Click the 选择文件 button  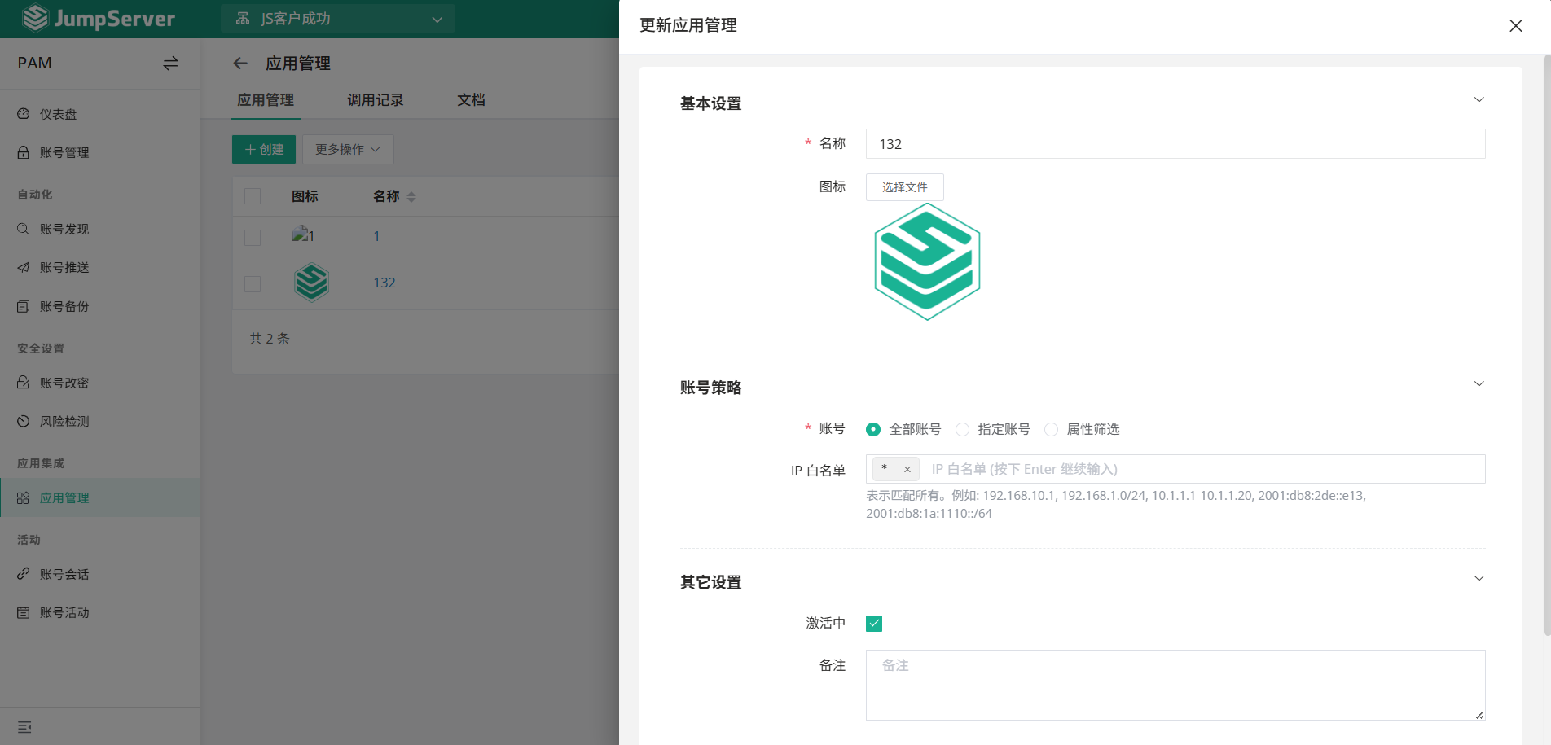pyautogui.click(x=904, y=187)
